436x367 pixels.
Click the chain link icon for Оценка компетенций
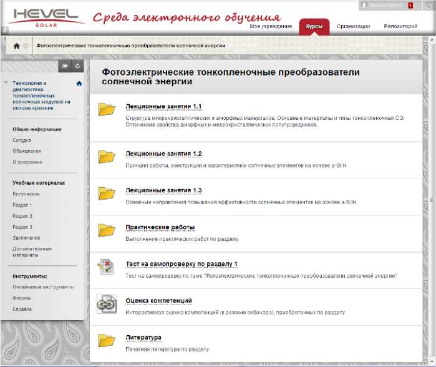pos(107,304)
